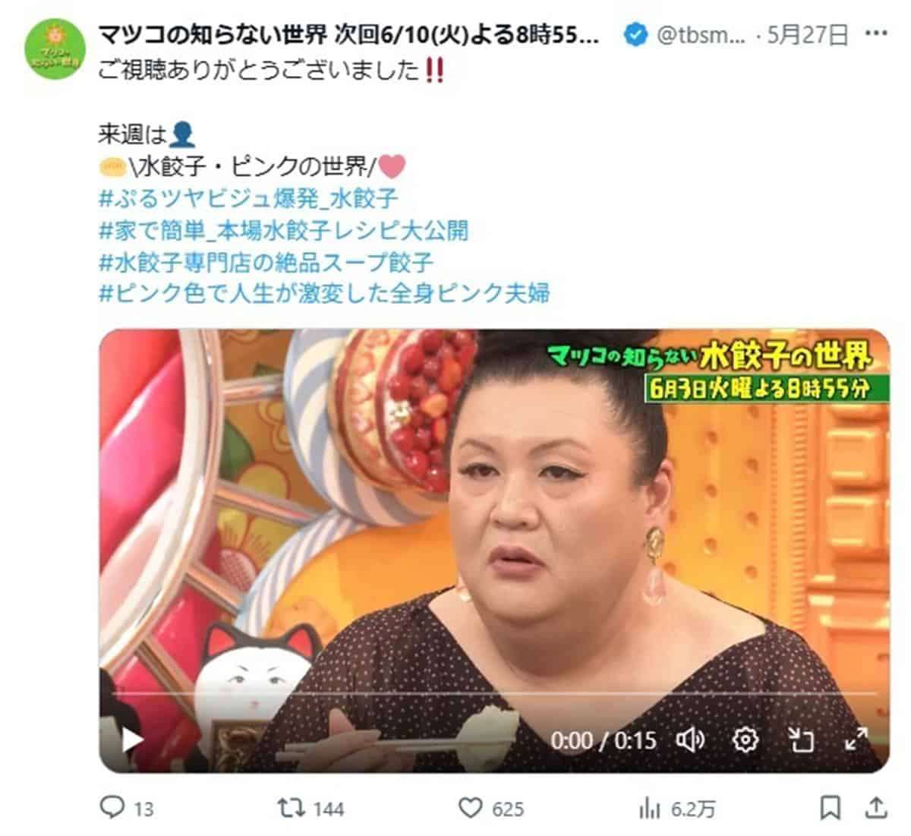
Task: Open hashtag #水餃子専門店の絶品スープ餃子
Action: pos(266,262)
